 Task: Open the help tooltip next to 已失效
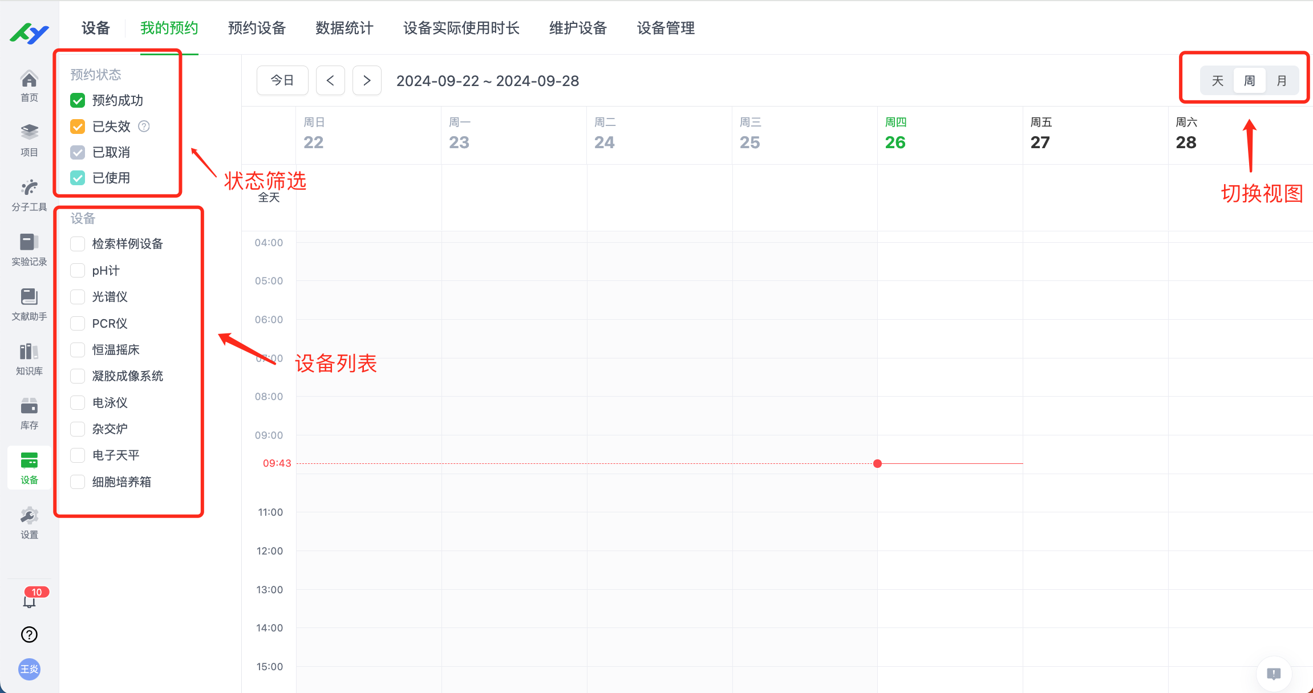click(144, 126)
